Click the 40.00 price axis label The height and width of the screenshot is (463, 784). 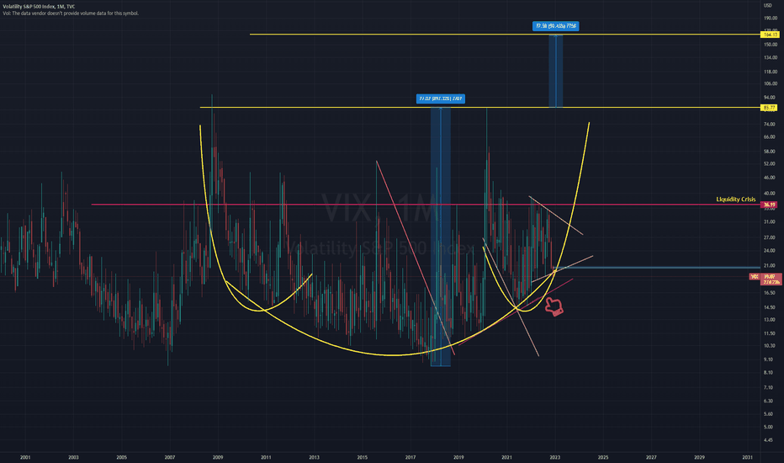(x=769, y=194)
